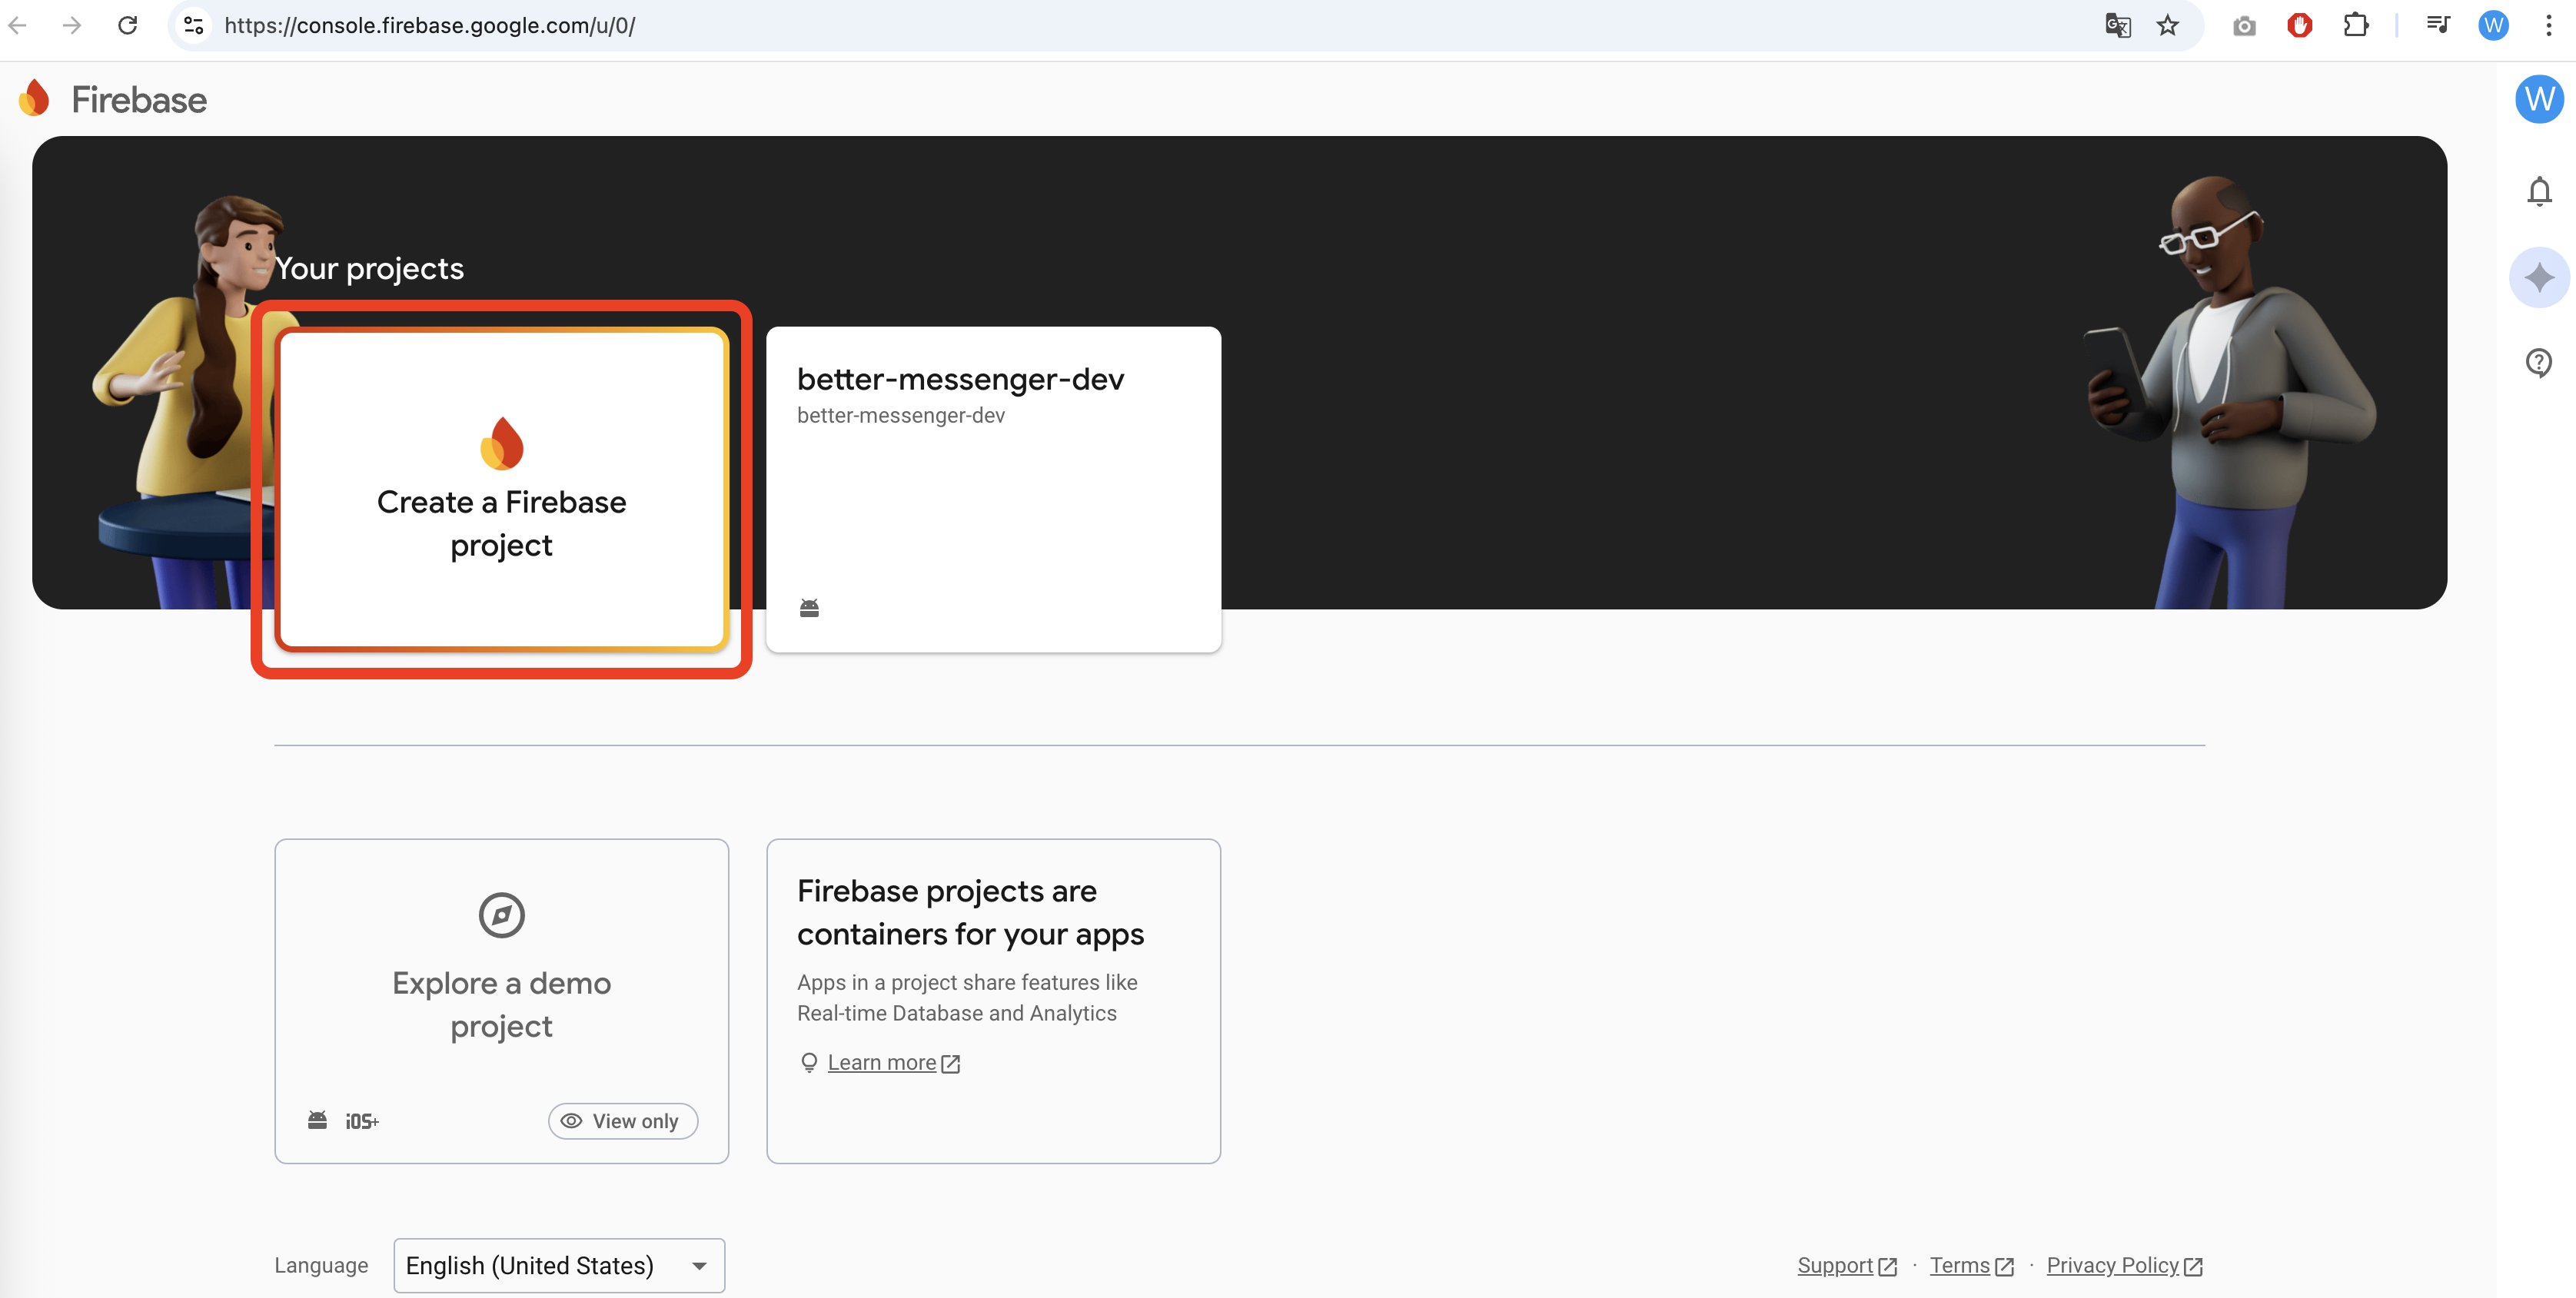The height and width of the screenshot is (1298, 2576).
Task: Click the Android icon on better-messenger-dev card
Action: 809,608
